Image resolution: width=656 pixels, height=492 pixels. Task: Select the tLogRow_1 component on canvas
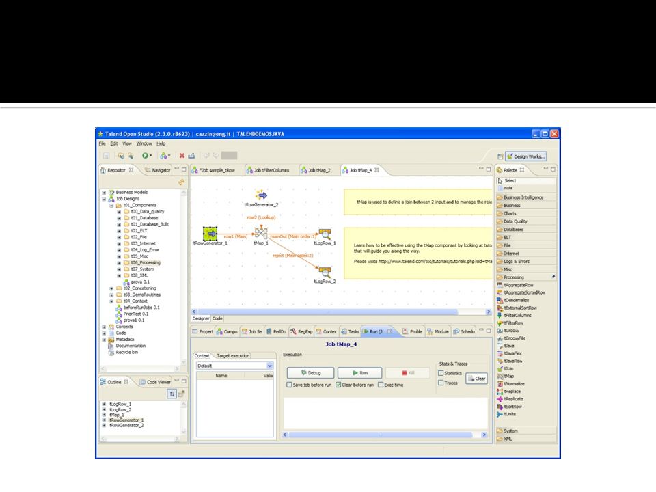(x=325, y=234)
